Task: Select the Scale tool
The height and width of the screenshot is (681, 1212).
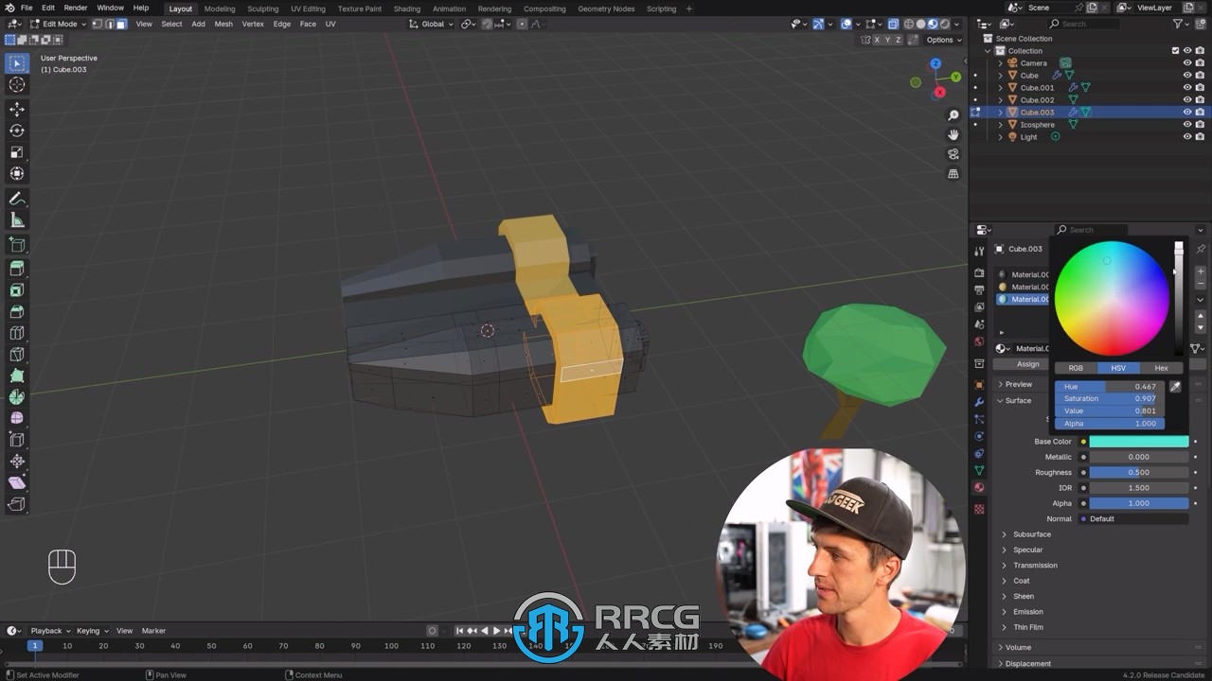Action: coord(17,152)
